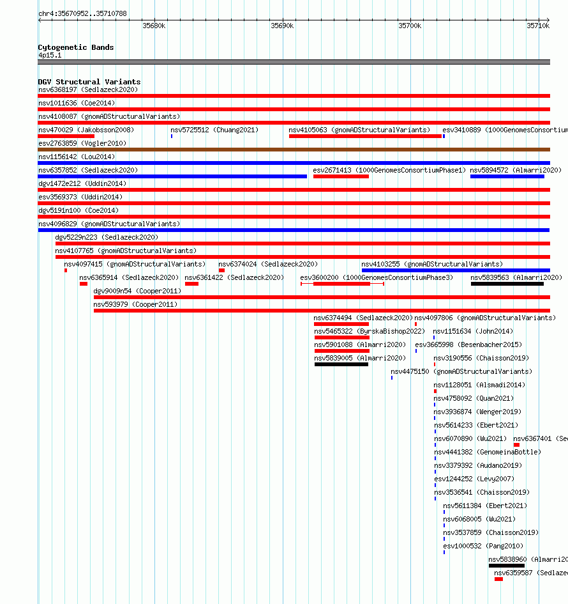
Task: Click the black bar under nsv5839005
Action: 341,364
